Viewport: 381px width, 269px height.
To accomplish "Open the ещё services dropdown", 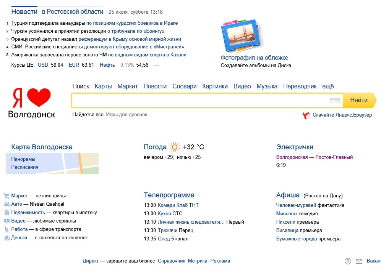I will (x=328, y=86).
